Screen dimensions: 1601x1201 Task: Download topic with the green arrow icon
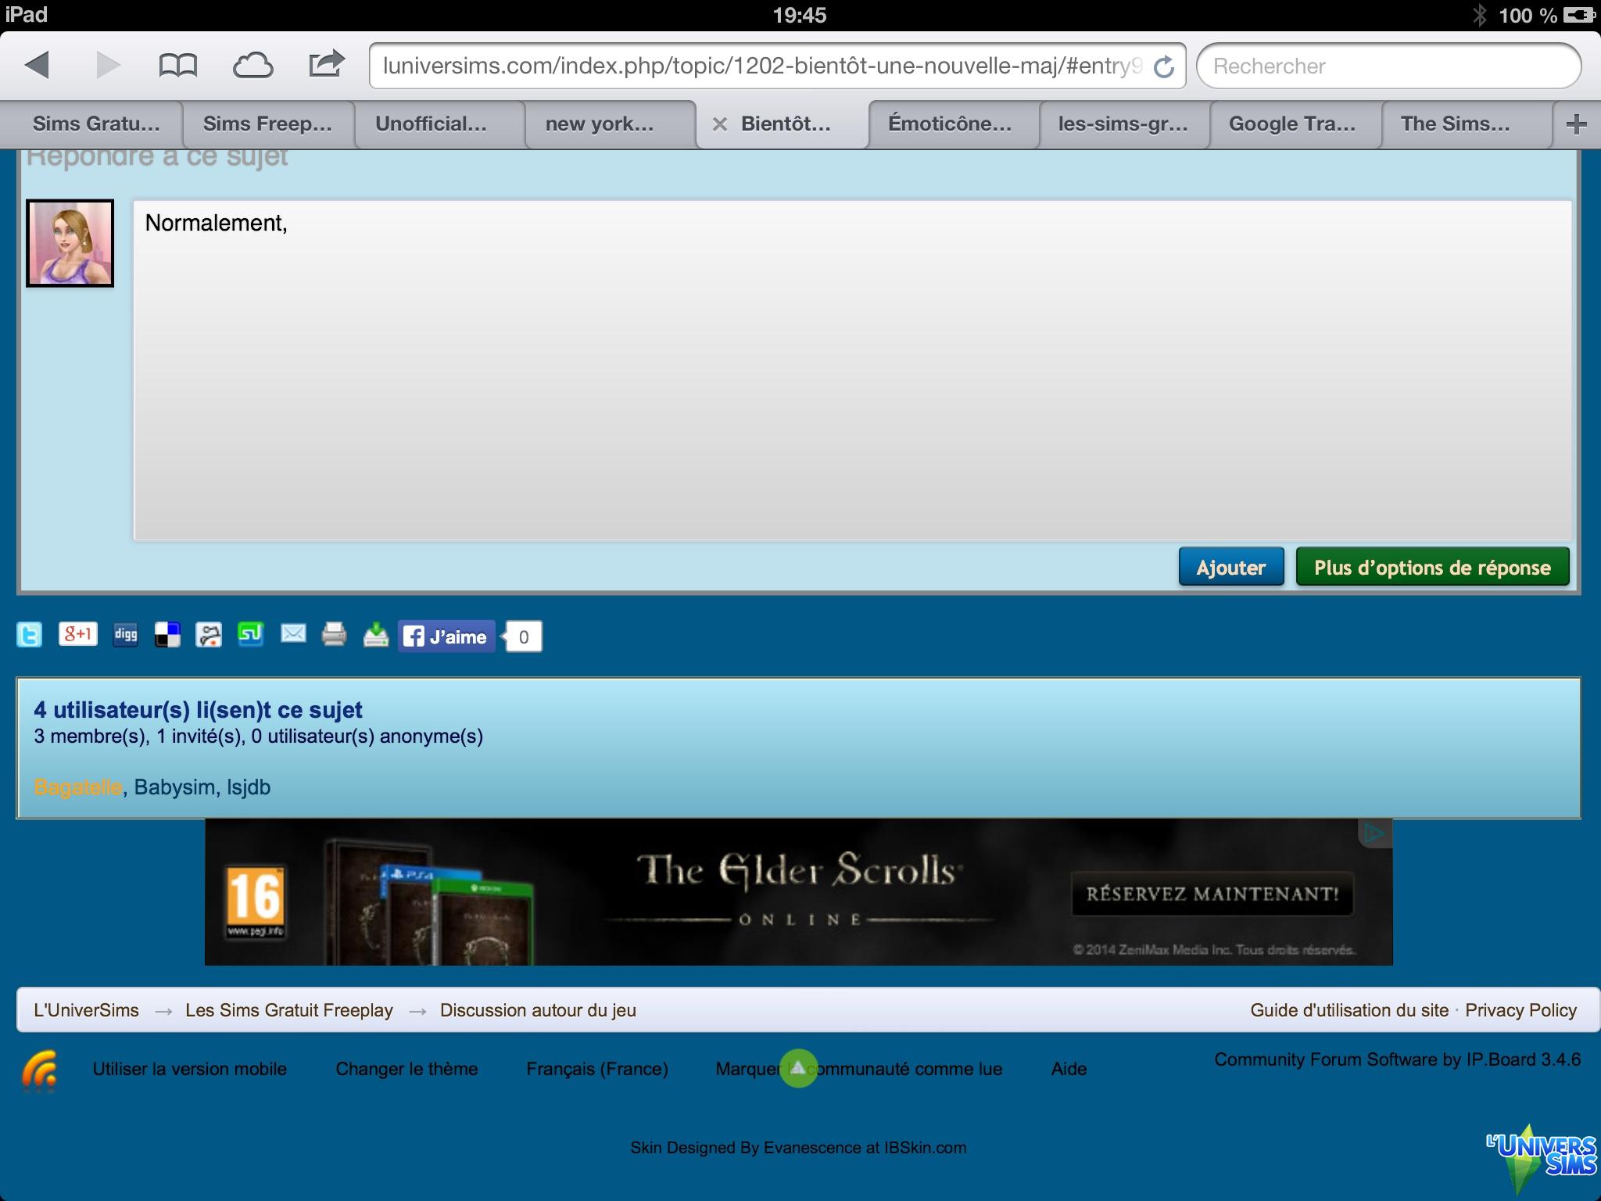[x=376, y=634]
